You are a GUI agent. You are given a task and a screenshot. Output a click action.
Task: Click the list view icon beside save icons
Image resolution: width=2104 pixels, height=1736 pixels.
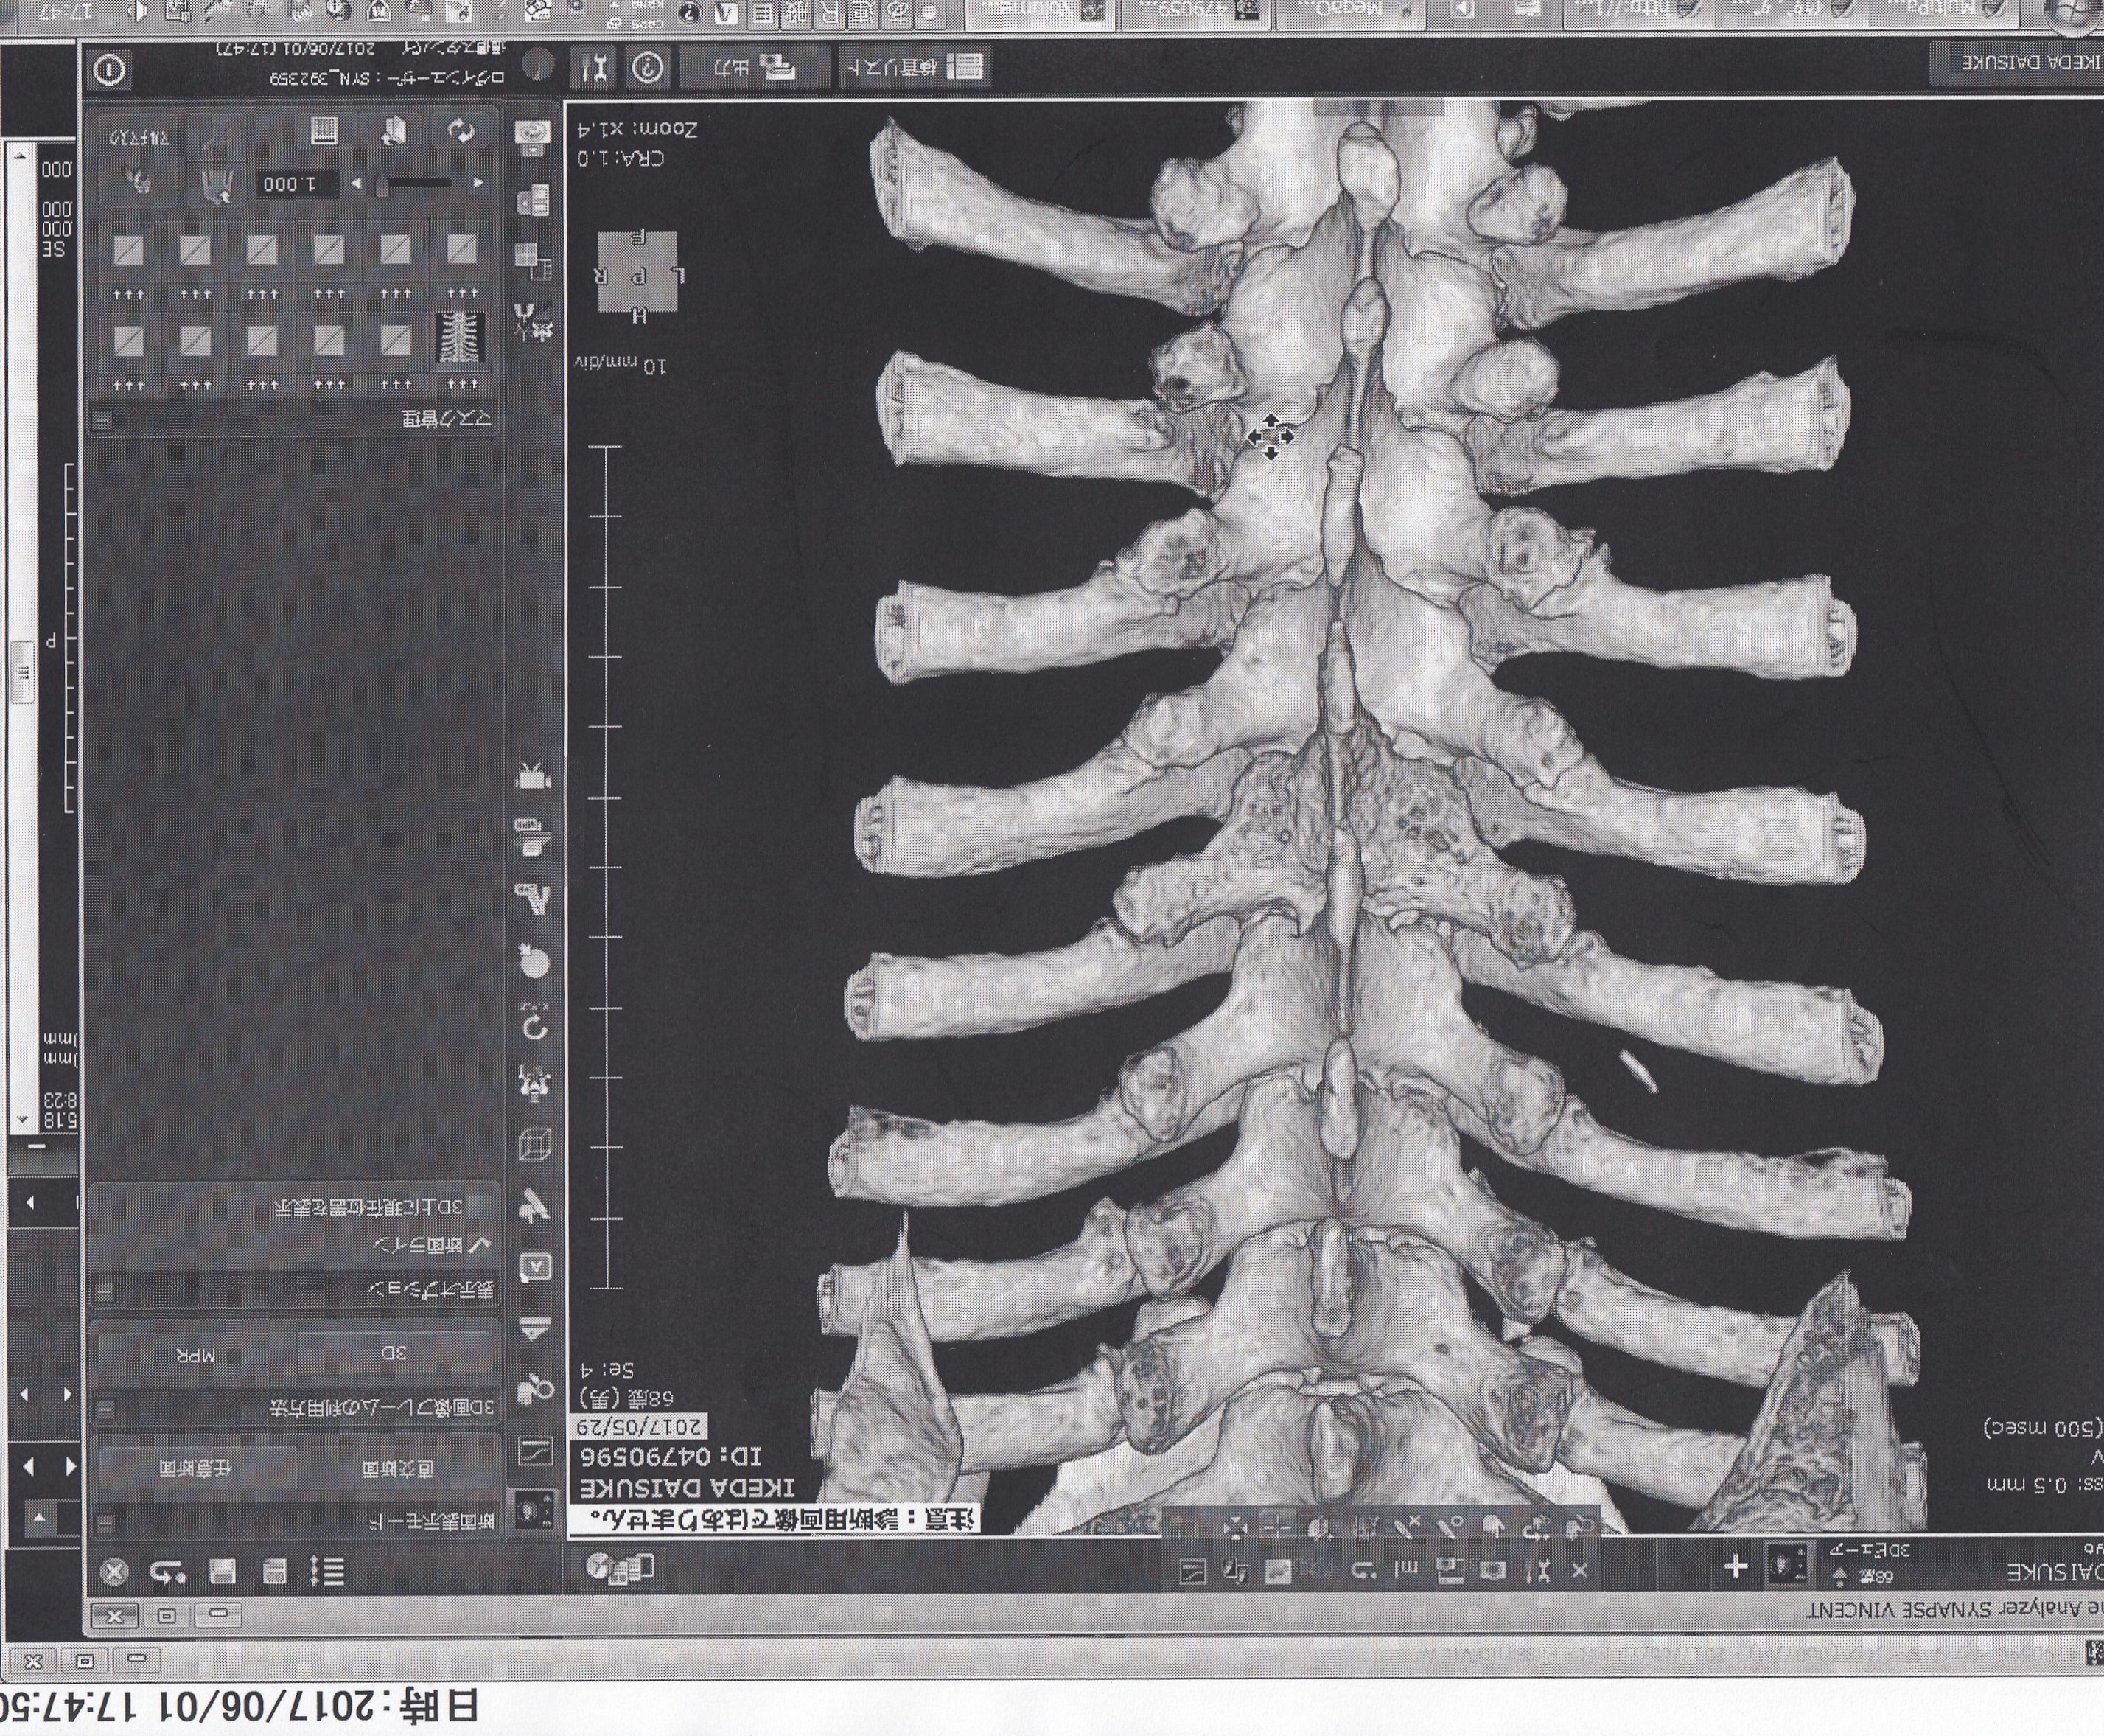click(328, 1572)
